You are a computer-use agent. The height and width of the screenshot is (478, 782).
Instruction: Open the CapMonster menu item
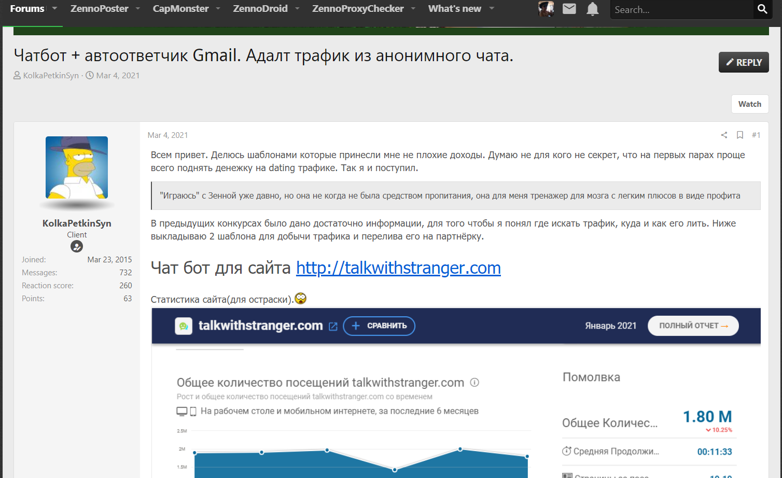[180, 9]
